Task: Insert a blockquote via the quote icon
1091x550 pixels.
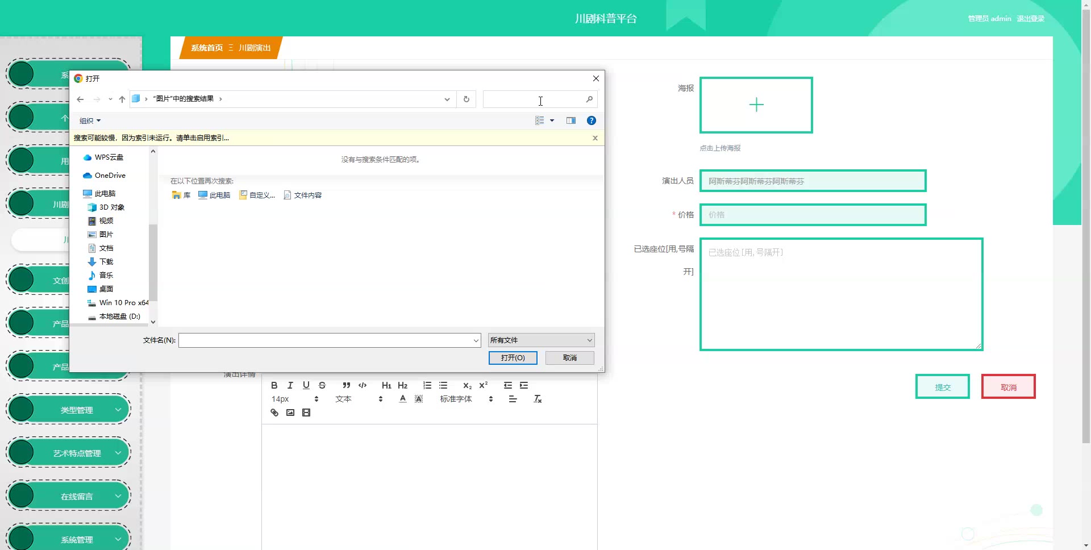Action: point(346,385)
